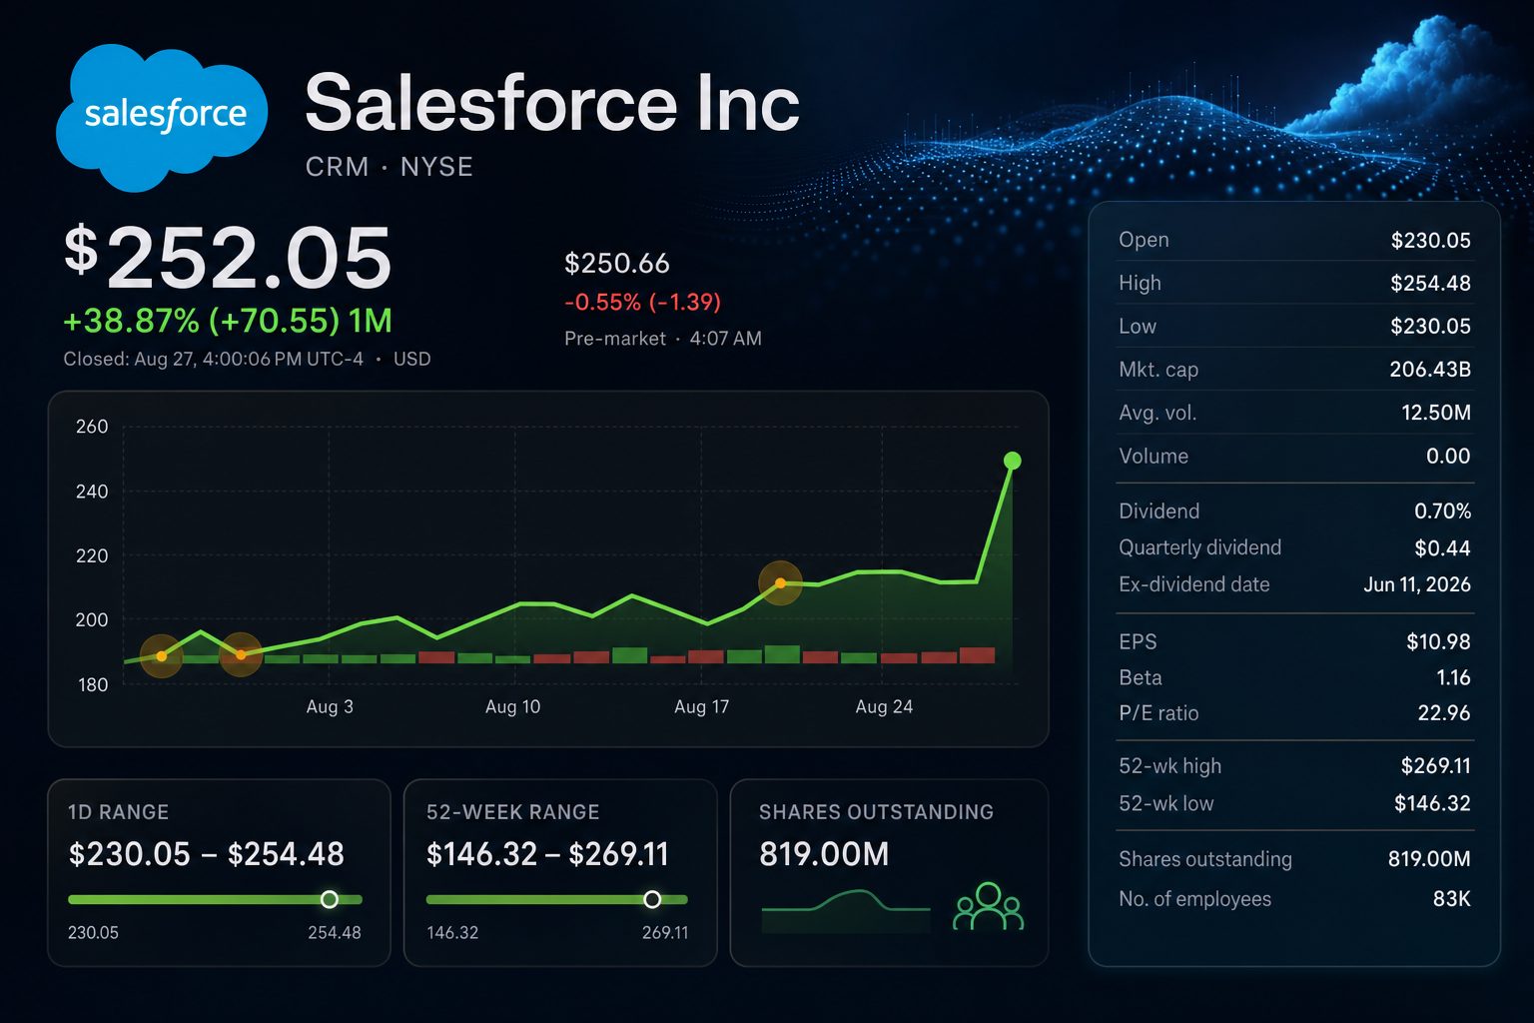
Task: Click the Mkt. cap value 206.43B
Action: pyautogui.click(x=1430, y=369)
